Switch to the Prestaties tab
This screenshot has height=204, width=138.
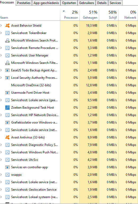click(24, 3)
